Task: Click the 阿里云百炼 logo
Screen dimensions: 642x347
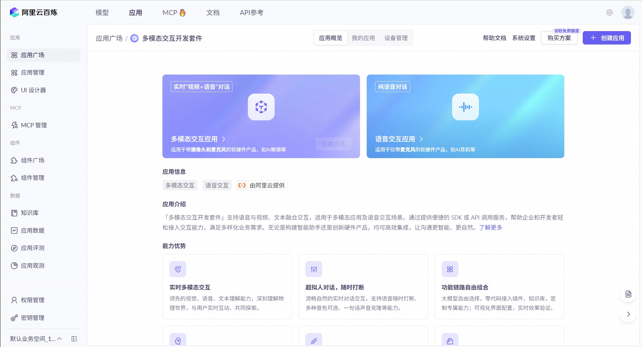Action: (x=33, y=12)
